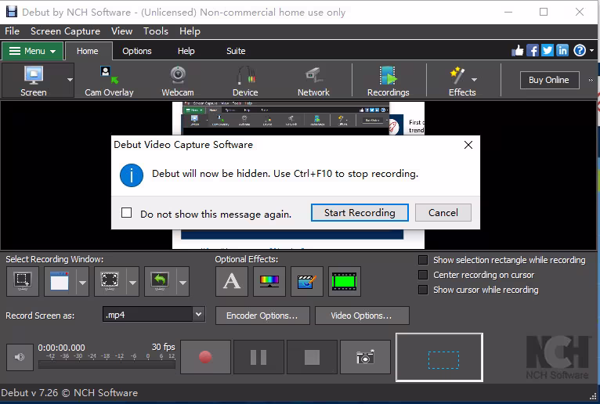The height and width of the screenshot is (404, 600).
Task: Expand the help icon dropdown arrow
Action: pyautogui.click(x=591, y=50)
